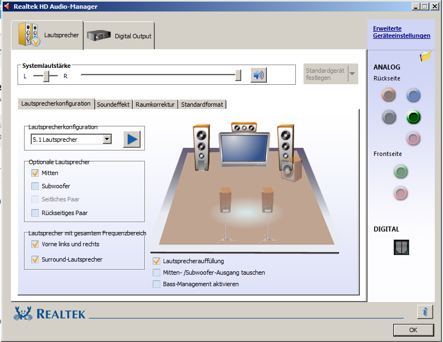Open the Soundeffekt tab

113,105
